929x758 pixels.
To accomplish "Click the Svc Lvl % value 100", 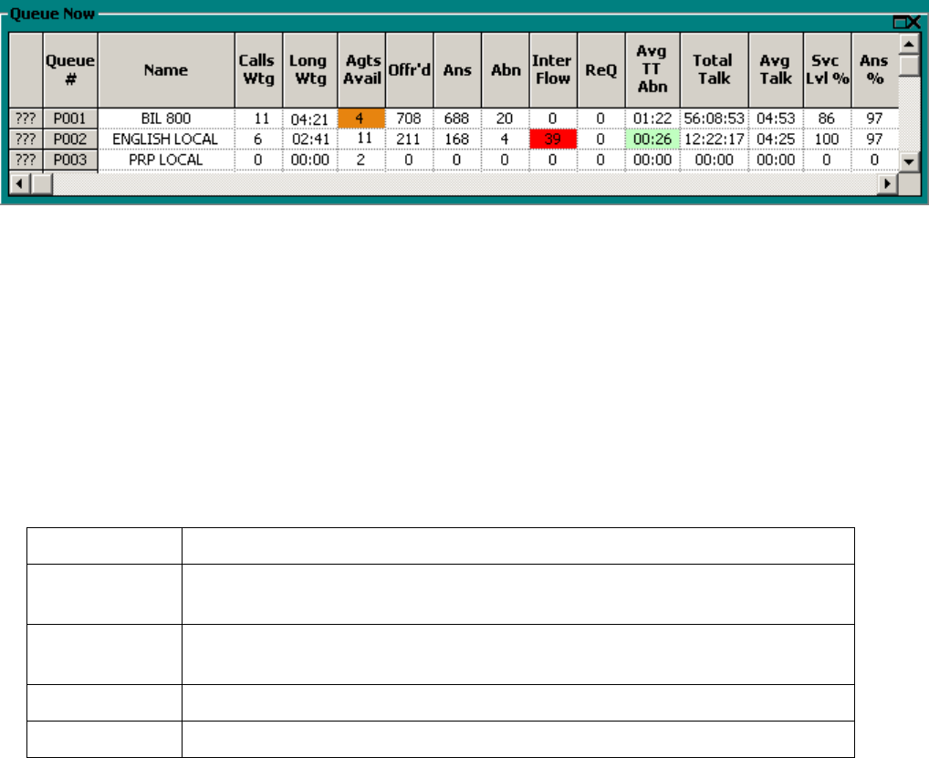I will [x=828, y=140].
